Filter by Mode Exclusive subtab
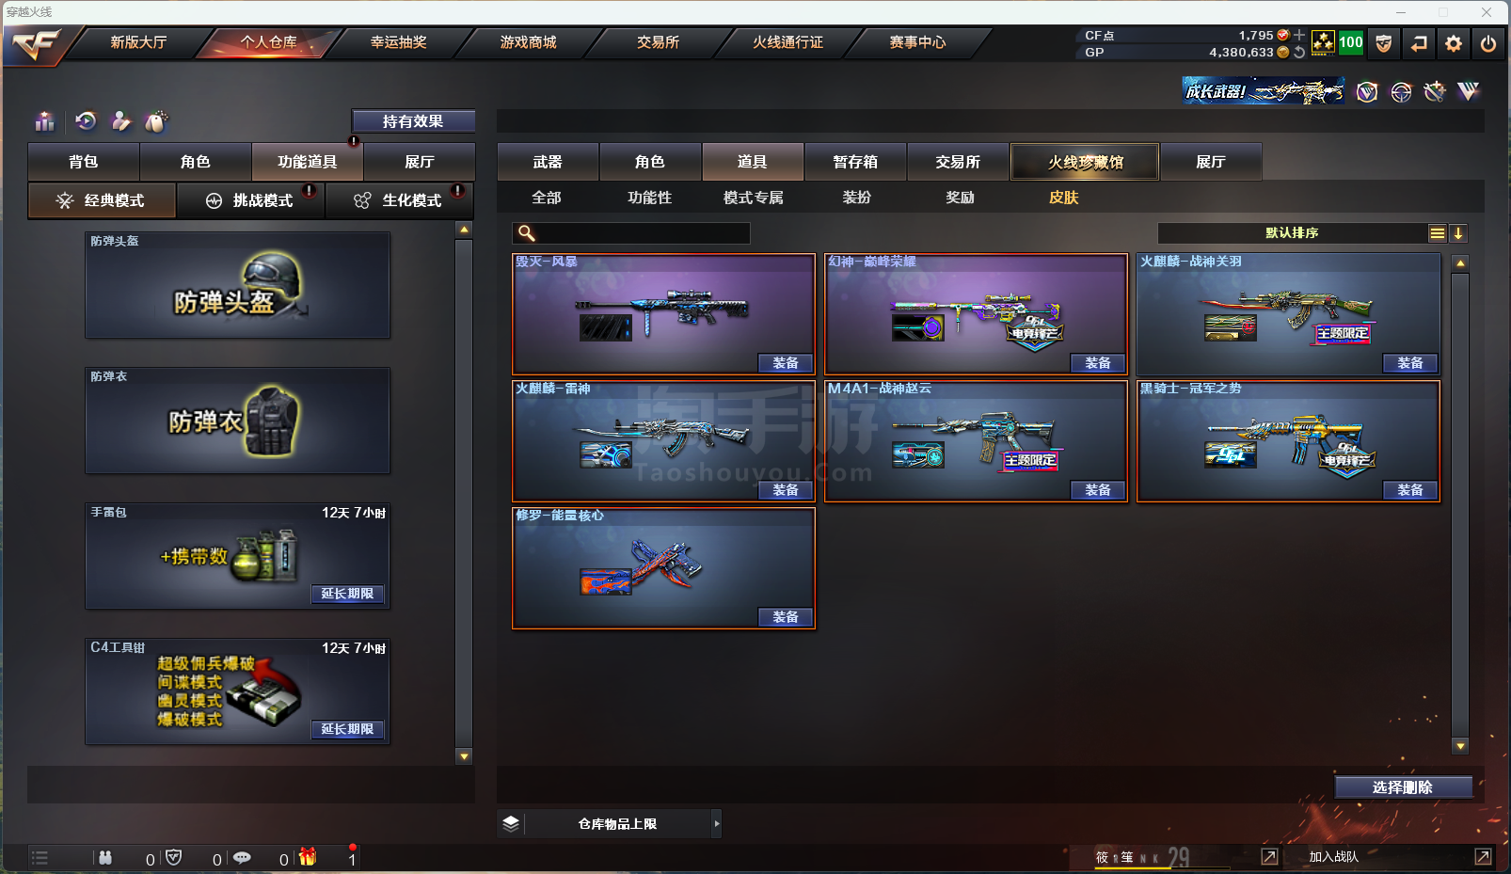Viewport: 1511px width, 874px height. [754, 198]
